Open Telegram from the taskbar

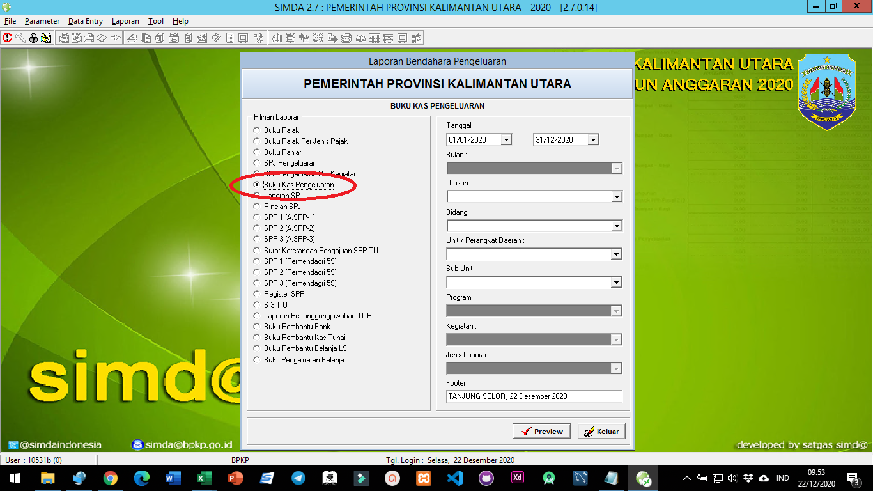click(x=298, y=478)
